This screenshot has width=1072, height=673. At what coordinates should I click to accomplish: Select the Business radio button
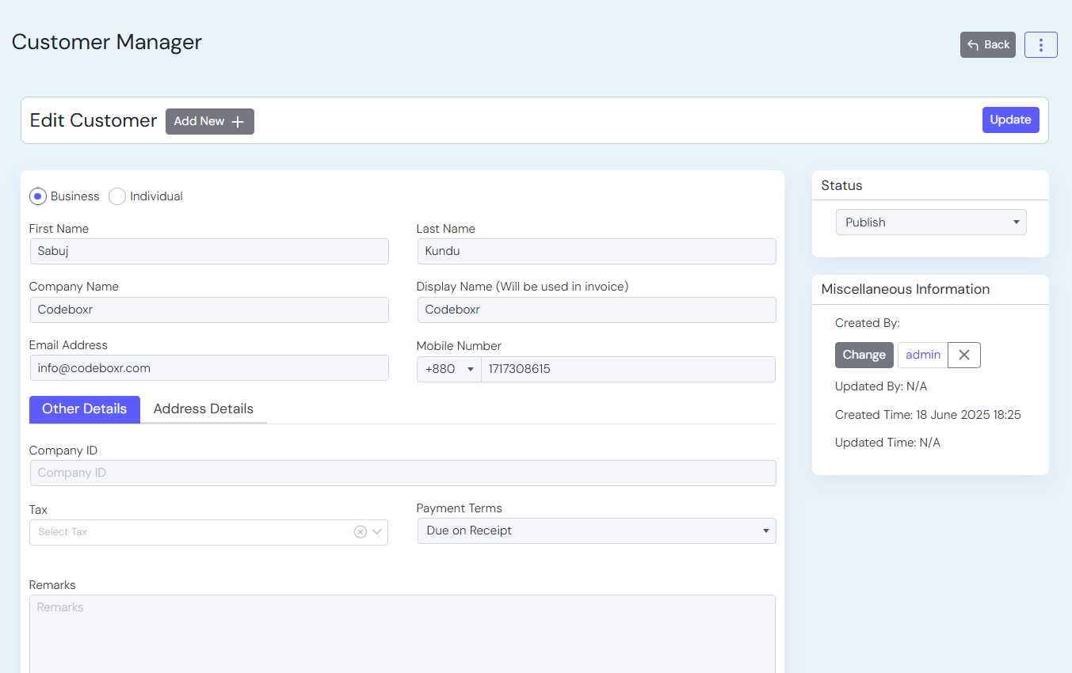(38, 196)
